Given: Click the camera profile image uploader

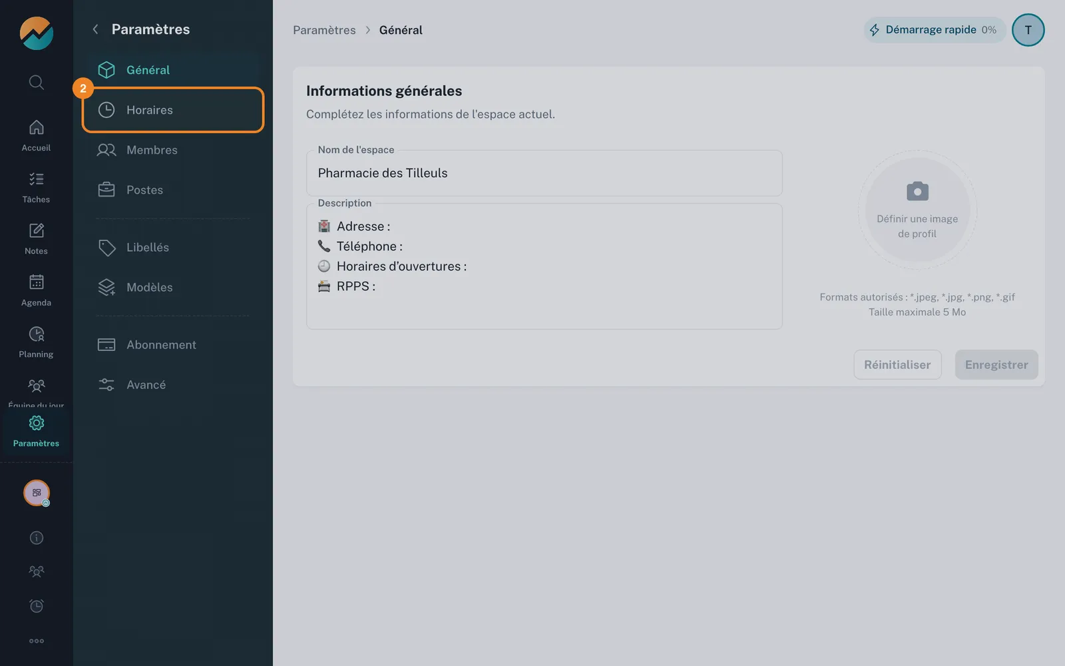Looking at the screenshot, I should coord(917,210).
